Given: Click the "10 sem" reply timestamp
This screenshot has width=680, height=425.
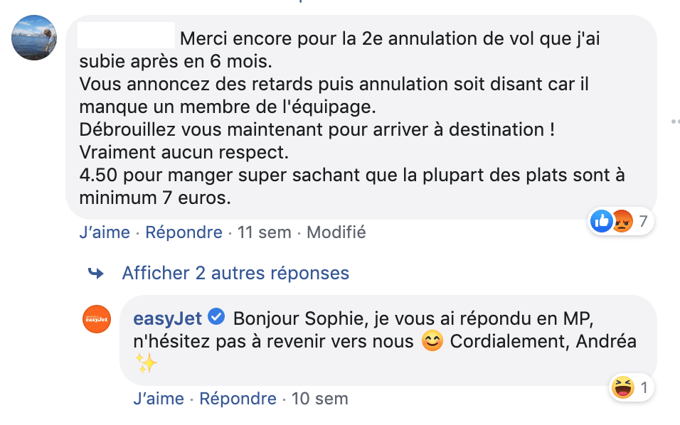Looking at the screenshot, I should (319, 399).
